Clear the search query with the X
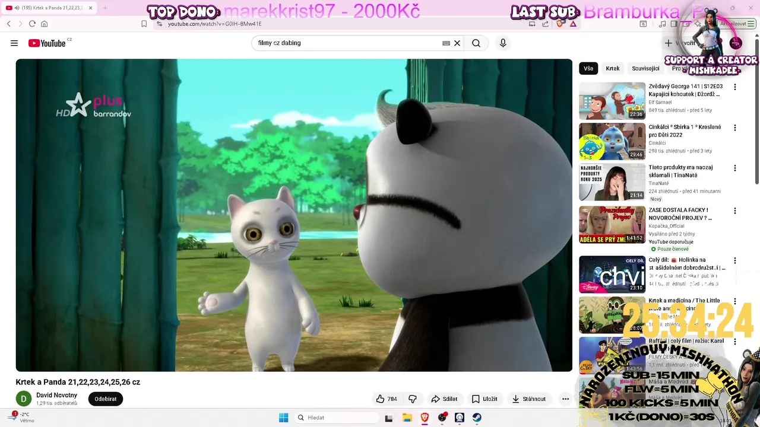The image size is (760, 427). pos(457,43)
